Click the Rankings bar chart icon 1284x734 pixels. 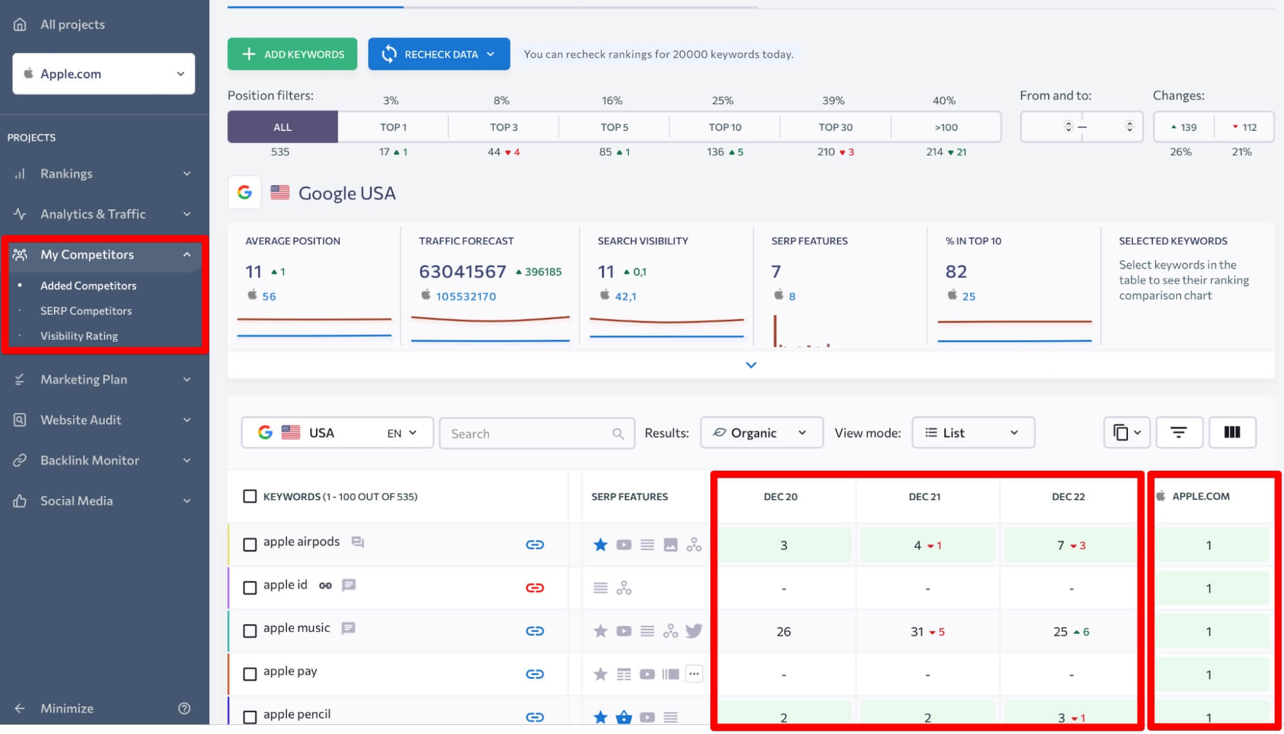tap(20, 173)
